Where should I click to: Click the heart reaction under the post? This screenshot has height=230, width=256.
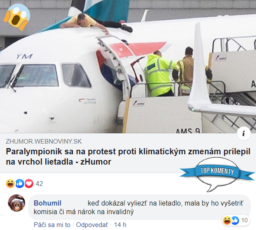(29, 184)
